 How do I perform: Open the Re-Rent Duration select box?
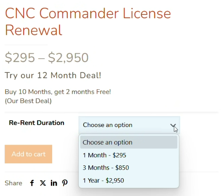[129, 125]
